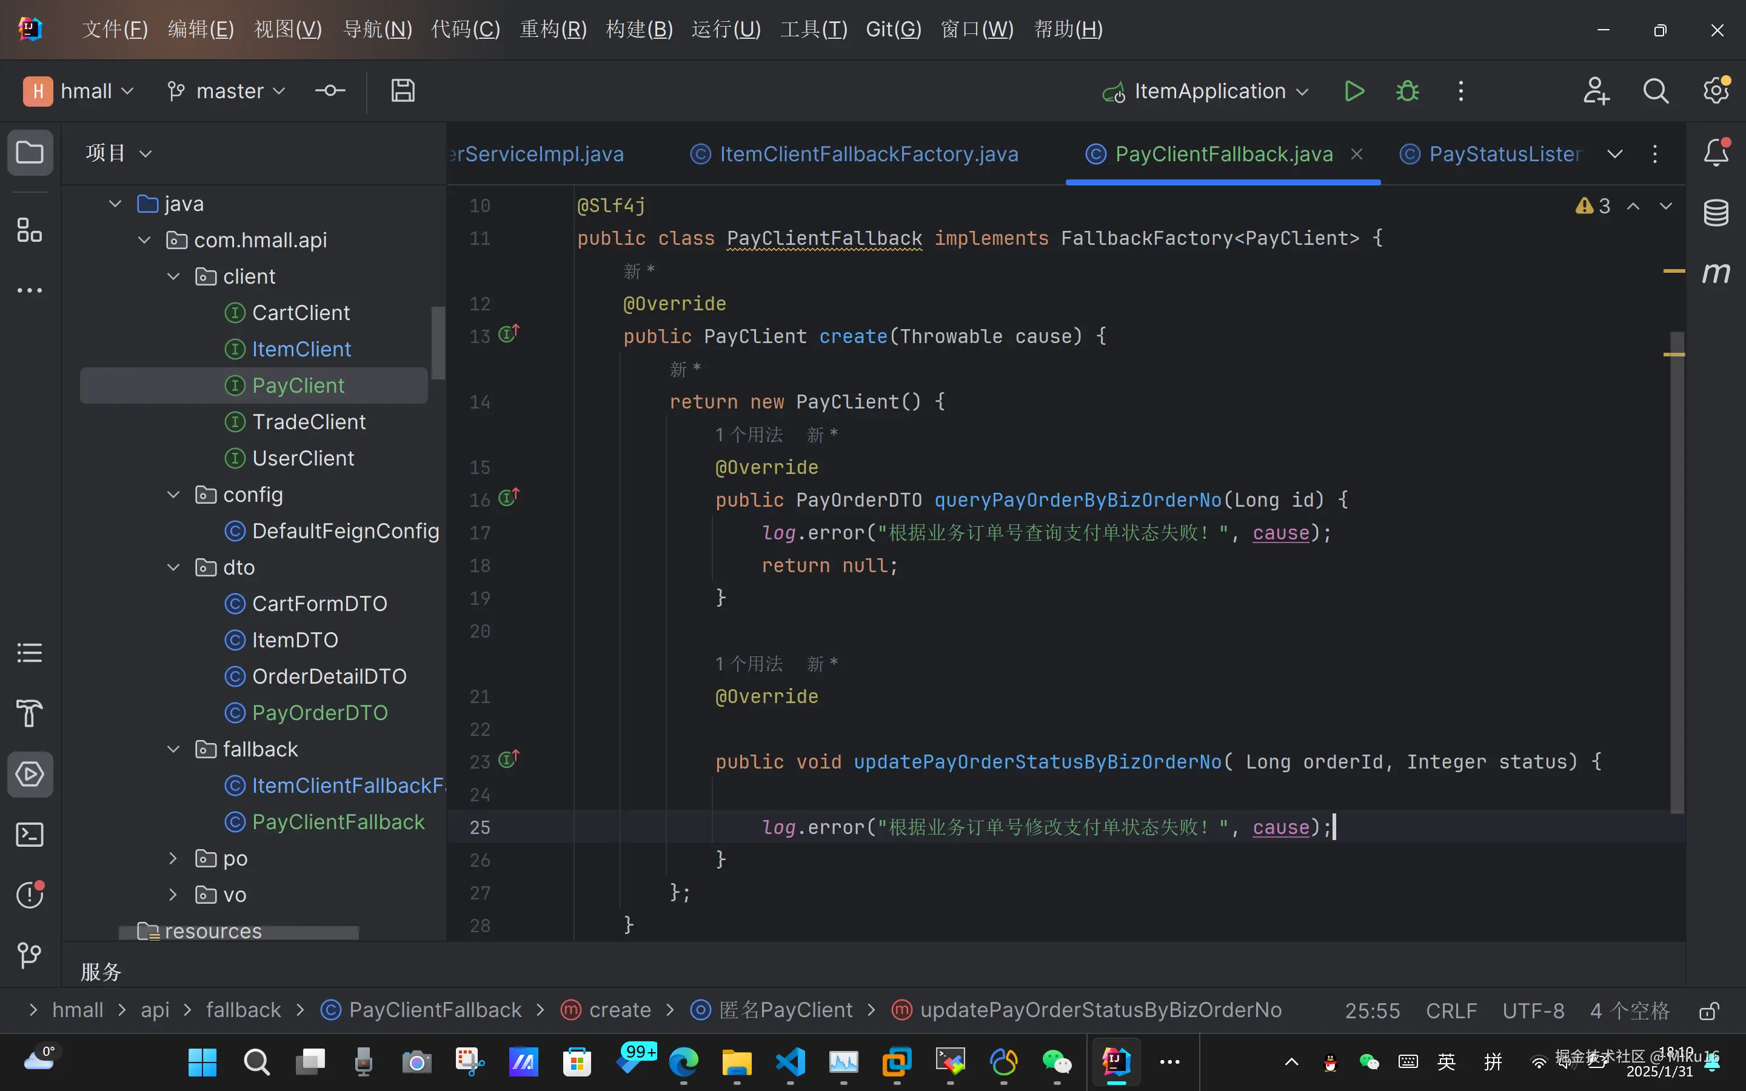Screen dimensions: 1746x1091
Task: Run ItemApplication with the green play icon
Action: tap(1354, 91)
